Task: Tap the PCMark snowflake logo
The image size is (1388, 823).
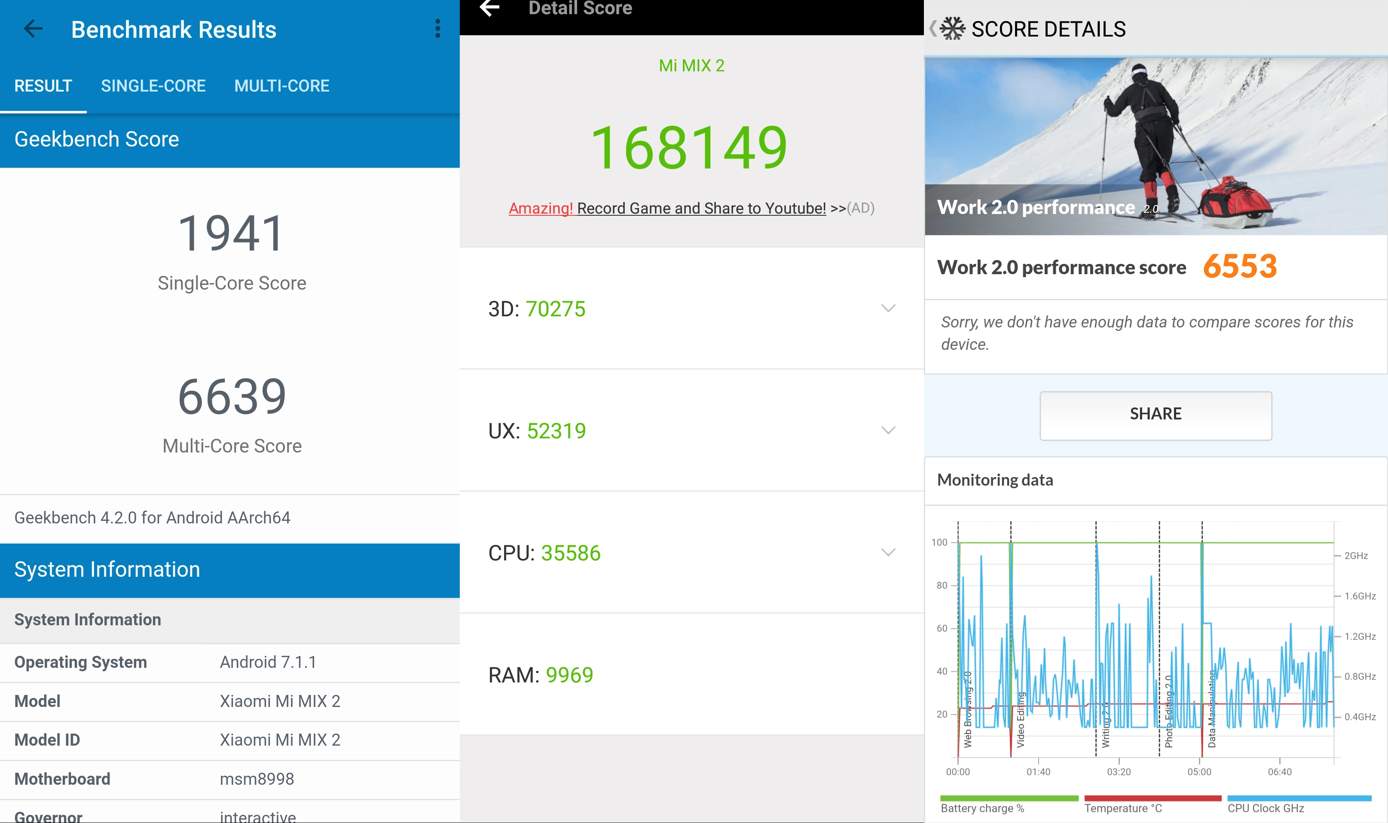Action: click(x=953, y=29)
